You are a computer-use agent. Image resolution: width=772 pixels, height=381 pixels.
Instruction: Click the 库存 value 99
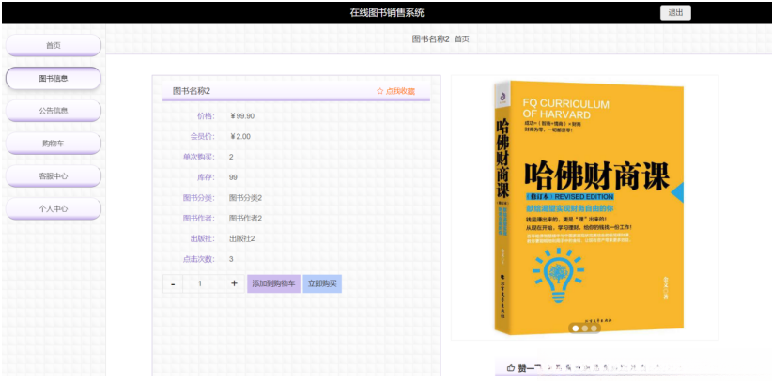coord(233,177)
